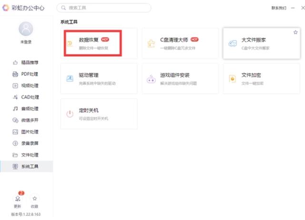305x220 pixels.
Task: Open 录音录屏 recording category
Action: click(x=26, y=143)
